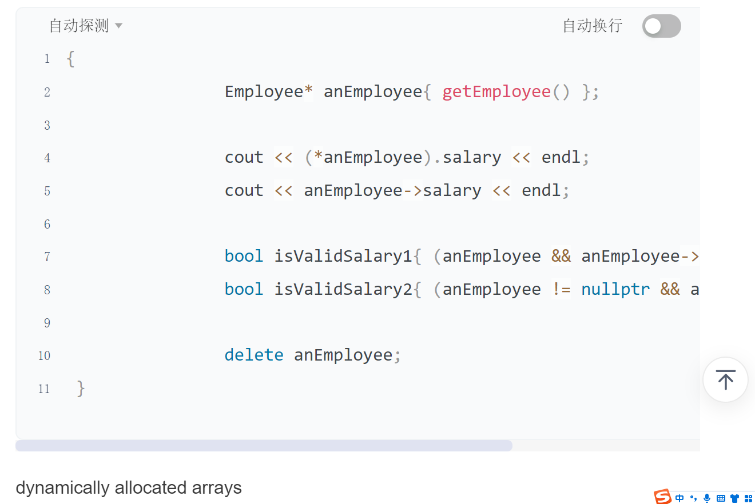The width and height of the screenshot is (755, 504).
Task: Enable the 自动换行 word wrap switch
Action: tap(661, 26)
